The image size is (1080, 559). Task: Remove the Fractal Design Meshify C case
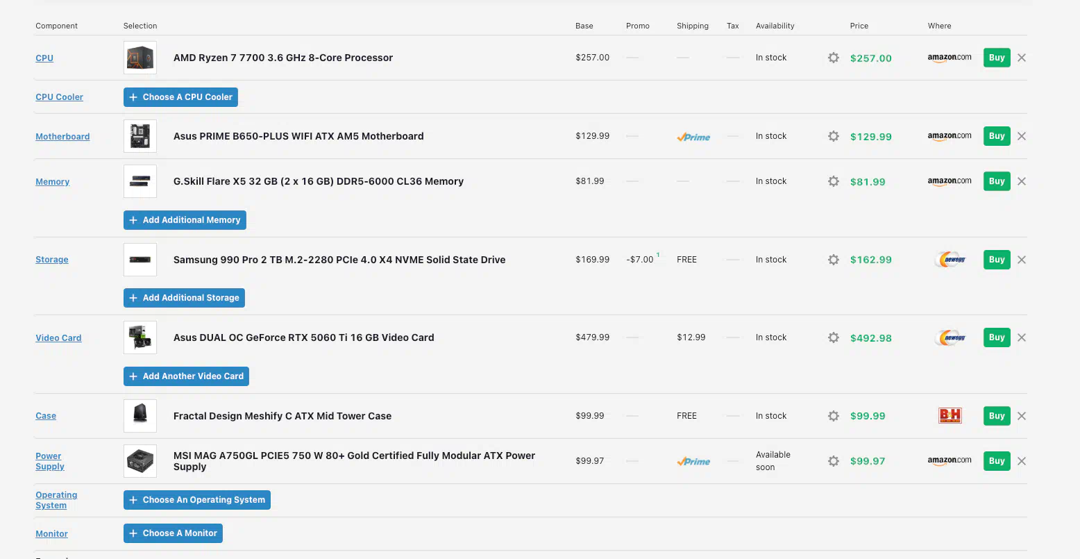pos(1022,416)
